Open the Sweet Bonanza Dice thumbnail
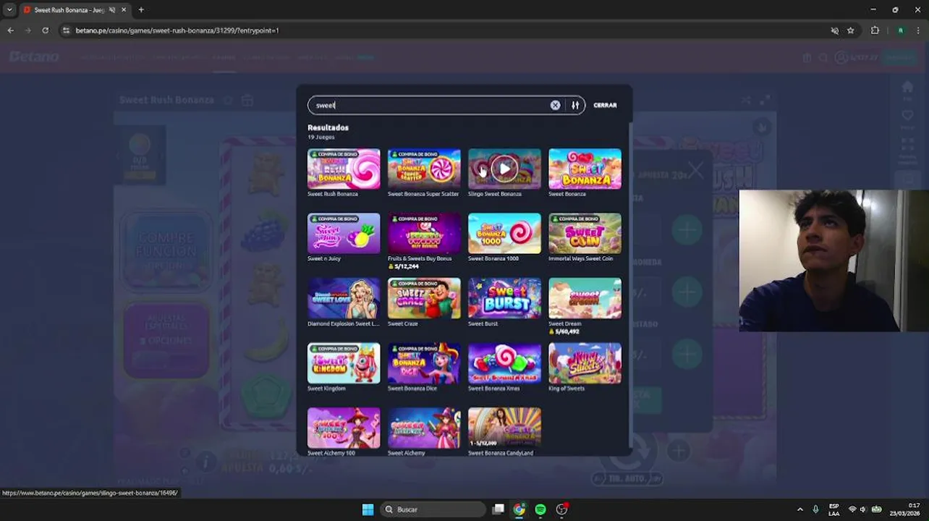This screenshot has width=929, height=521. 424,363
